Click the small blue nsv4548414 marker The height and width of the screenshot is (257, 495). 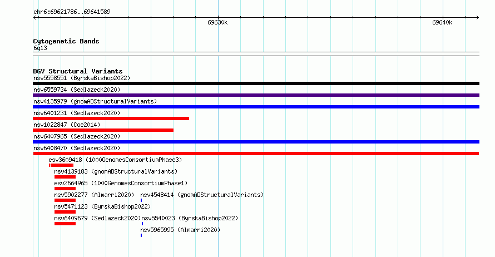click(x=141, y=200)
